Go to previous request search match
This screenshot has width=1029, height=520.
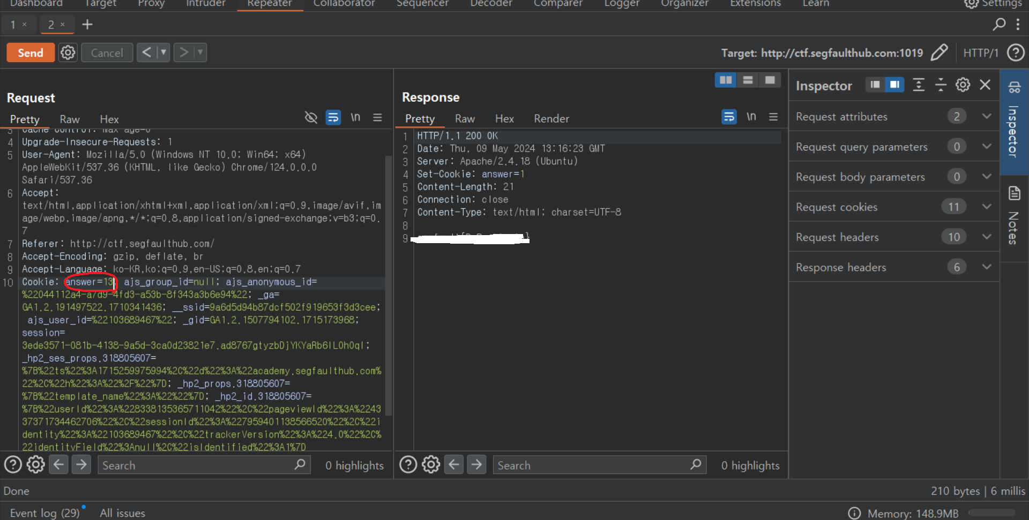coord(58,464)
